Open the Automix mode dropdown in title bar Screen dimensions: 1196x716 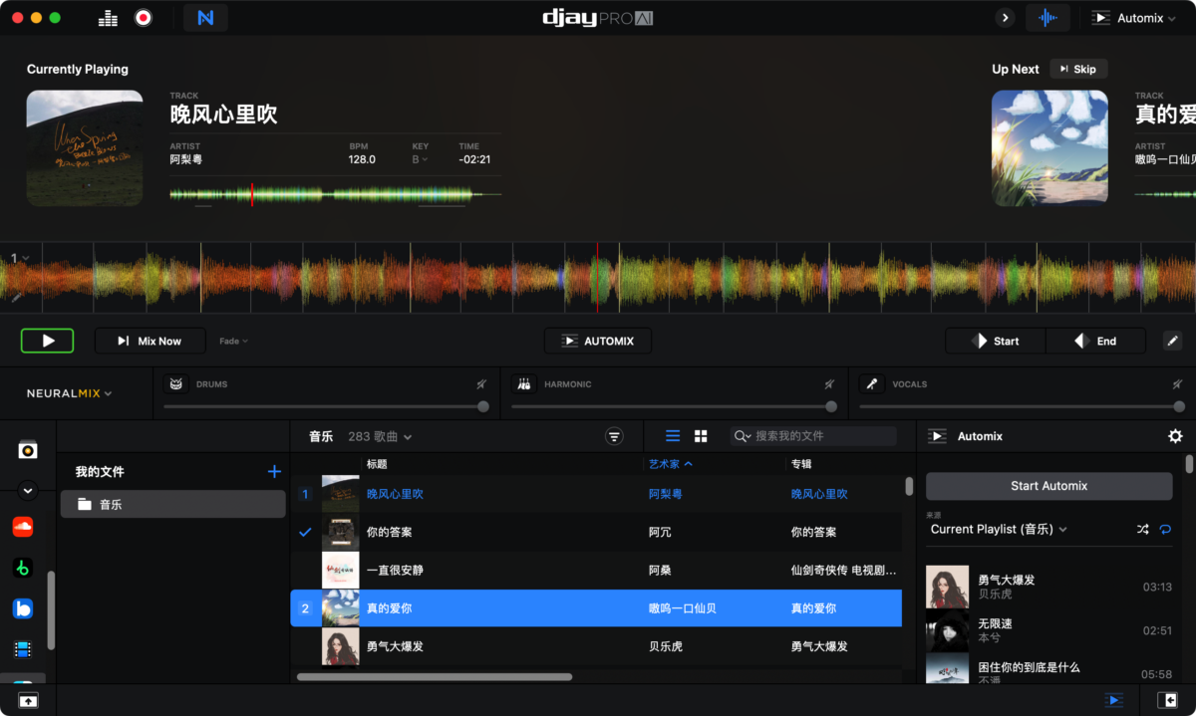[x=1134, y=18]
